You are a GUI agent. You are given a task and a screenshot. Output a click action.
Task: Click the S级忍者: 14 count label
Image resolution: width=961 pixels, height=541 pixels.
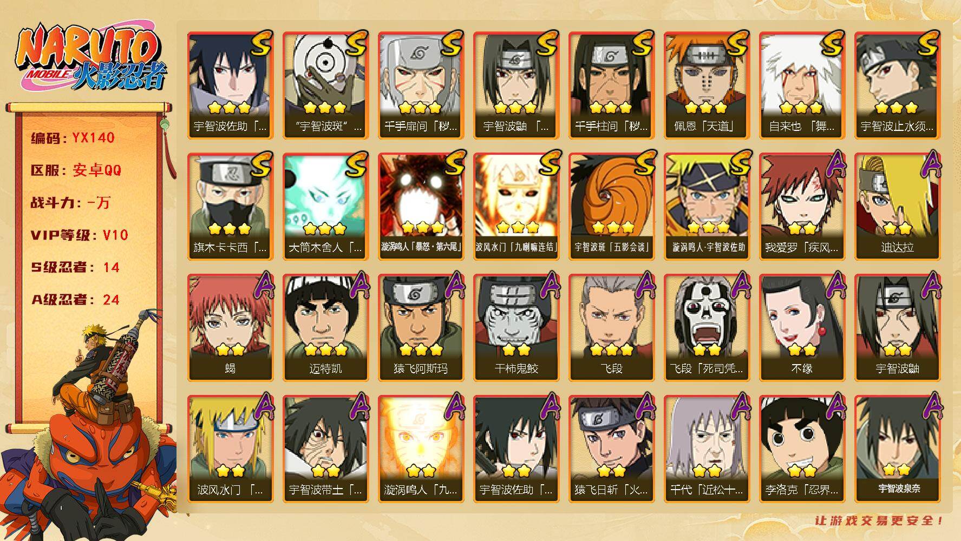click(x=75, y=268)
